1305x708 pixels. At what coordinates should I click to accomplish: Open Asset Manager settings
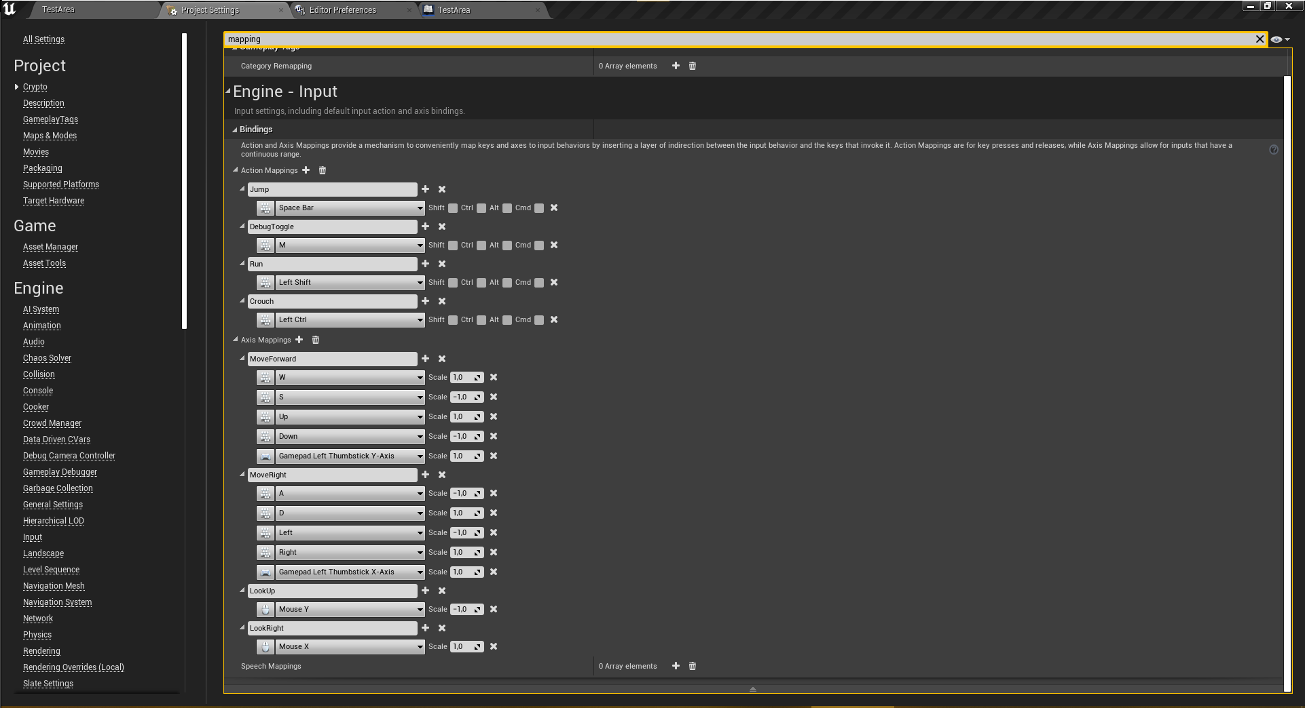(50, 247)
